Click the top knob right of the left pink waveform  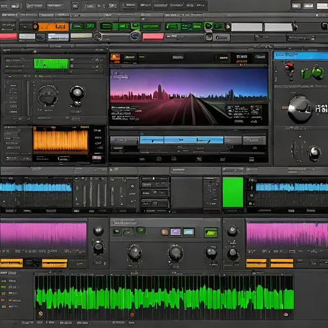pyautogui.click(x=98, y=230)
